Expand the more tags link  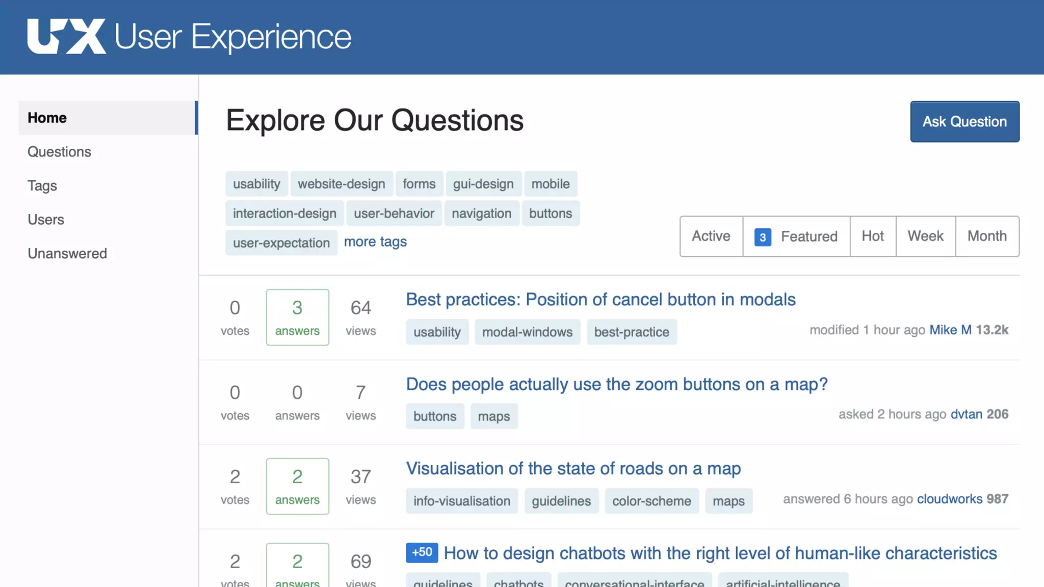(375, 242)
